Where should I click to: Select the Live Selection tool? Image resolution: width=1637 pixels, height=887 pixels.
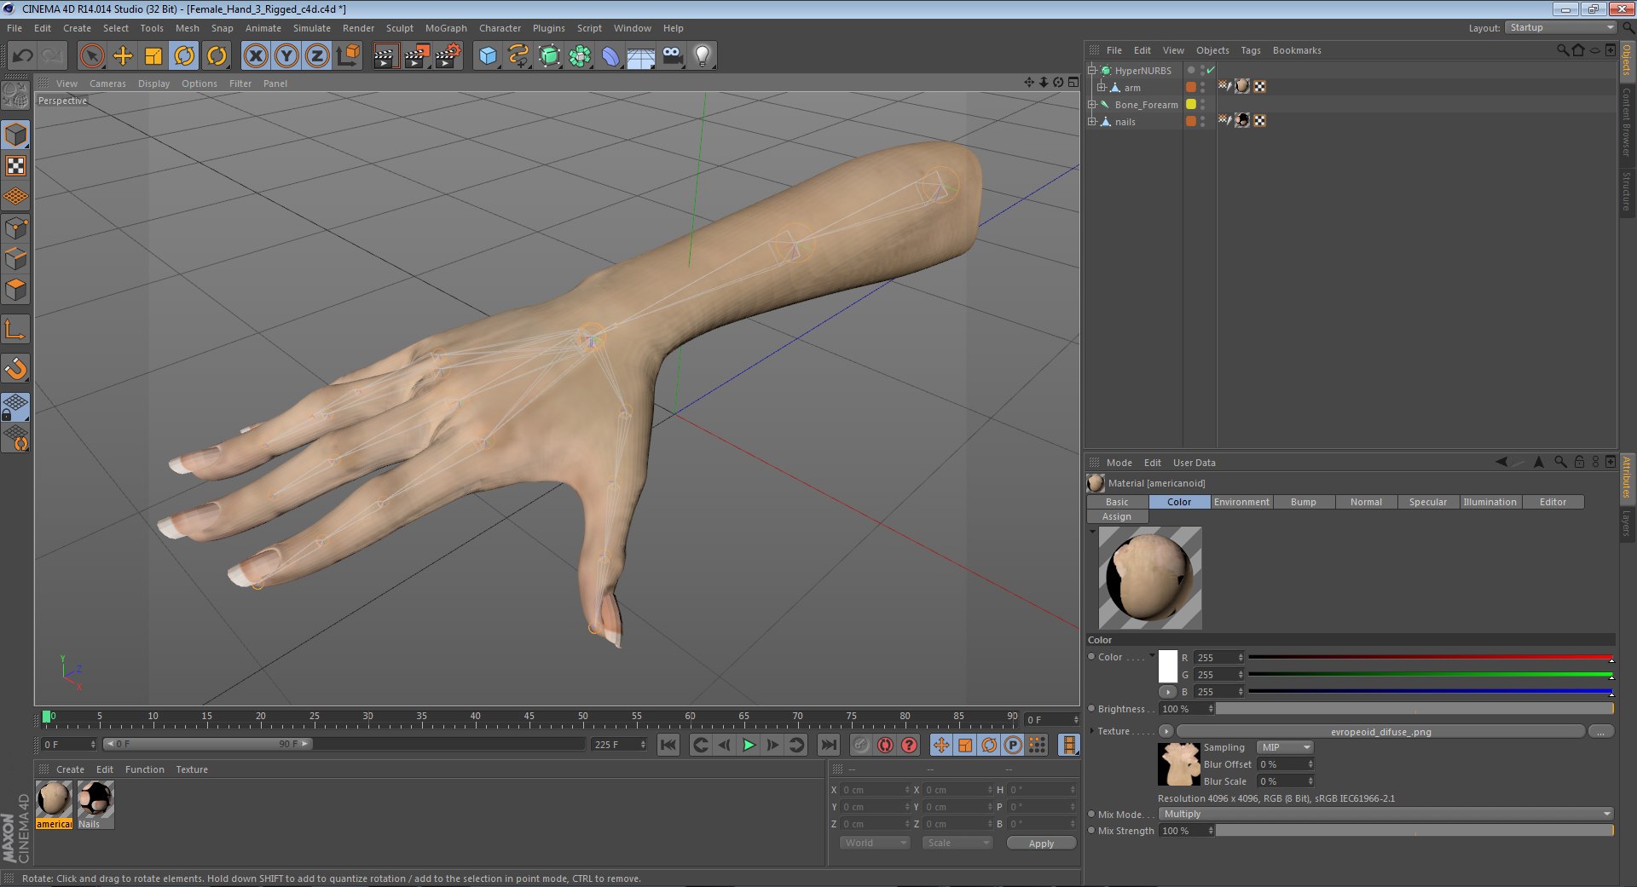[x=92, y=56]
